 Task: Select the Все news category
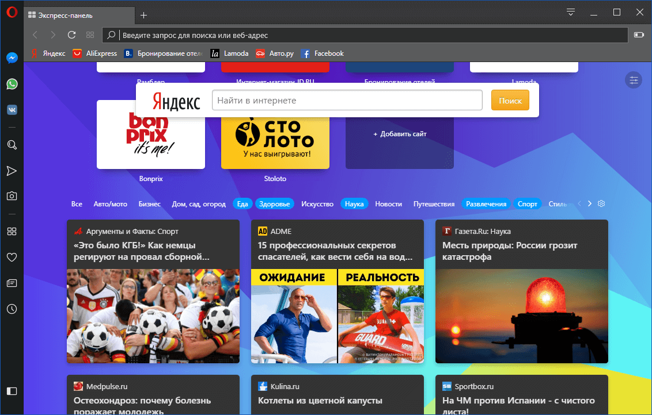pyautogui.click(x=77, y=204)
